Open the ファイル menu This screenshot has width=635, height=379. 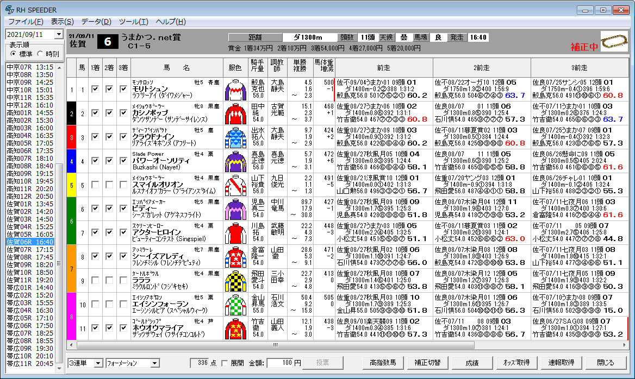coord(26,22)
